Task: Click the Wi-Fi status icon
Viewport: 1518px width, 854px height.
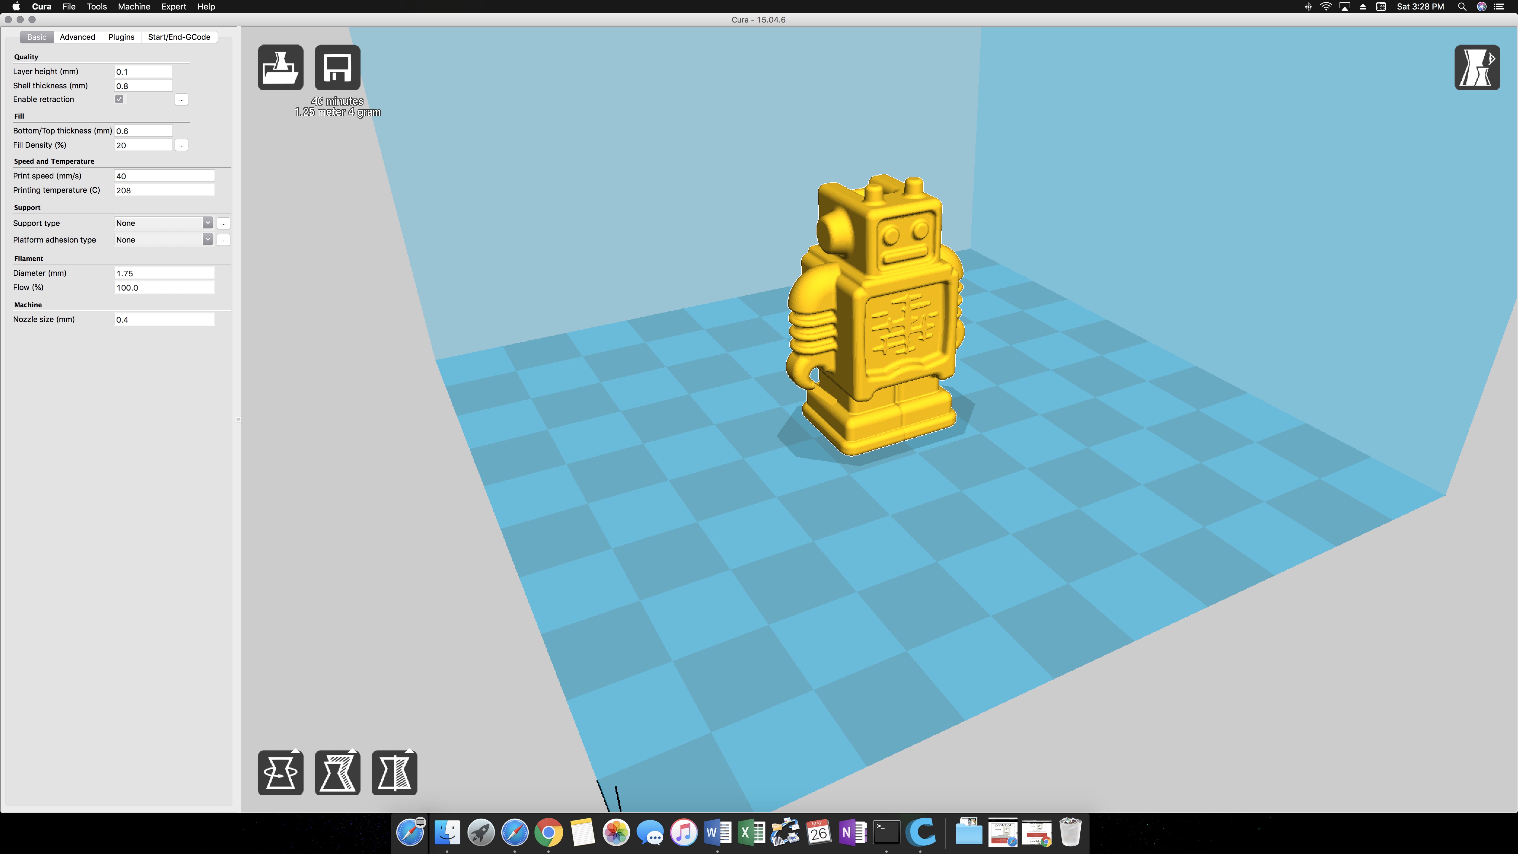Action: [x=1326, y=7]
